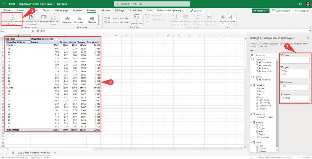Switch to the Formules tab

(x=78, y=11)
